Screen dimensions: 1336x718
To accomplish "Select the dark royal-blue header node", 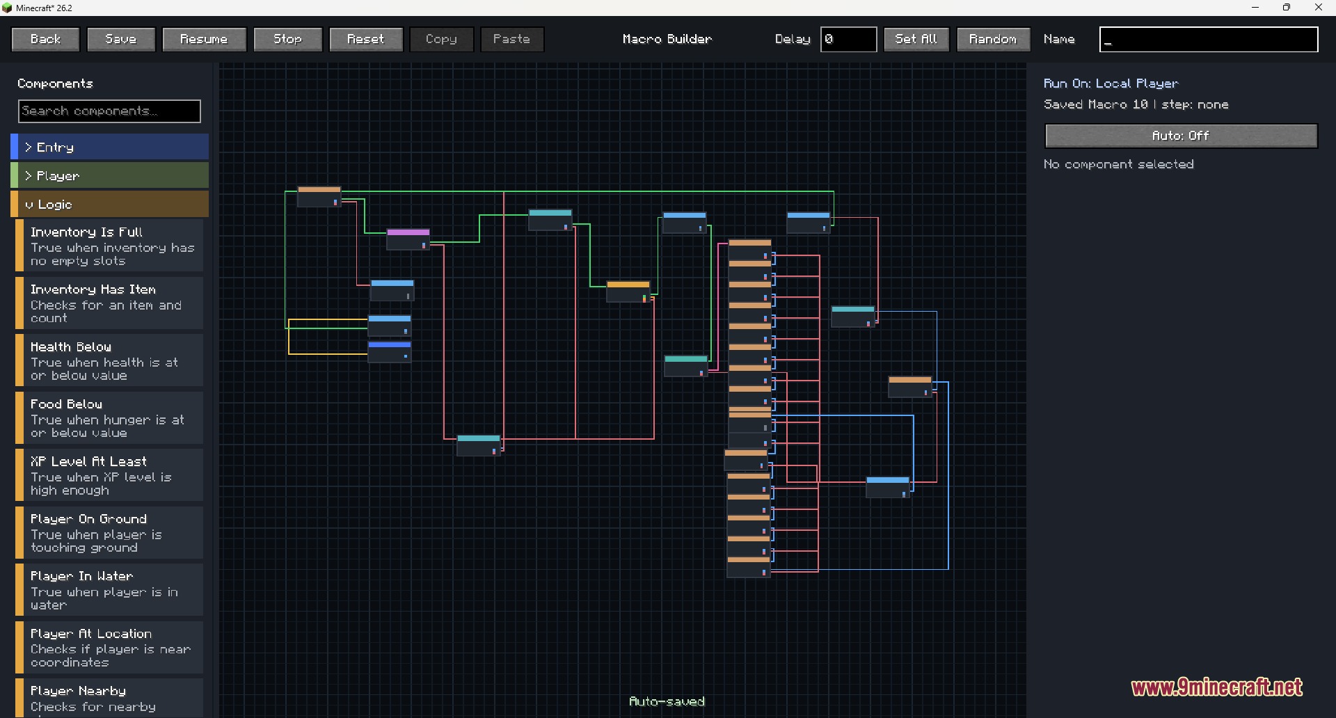I will click(389, 351).
